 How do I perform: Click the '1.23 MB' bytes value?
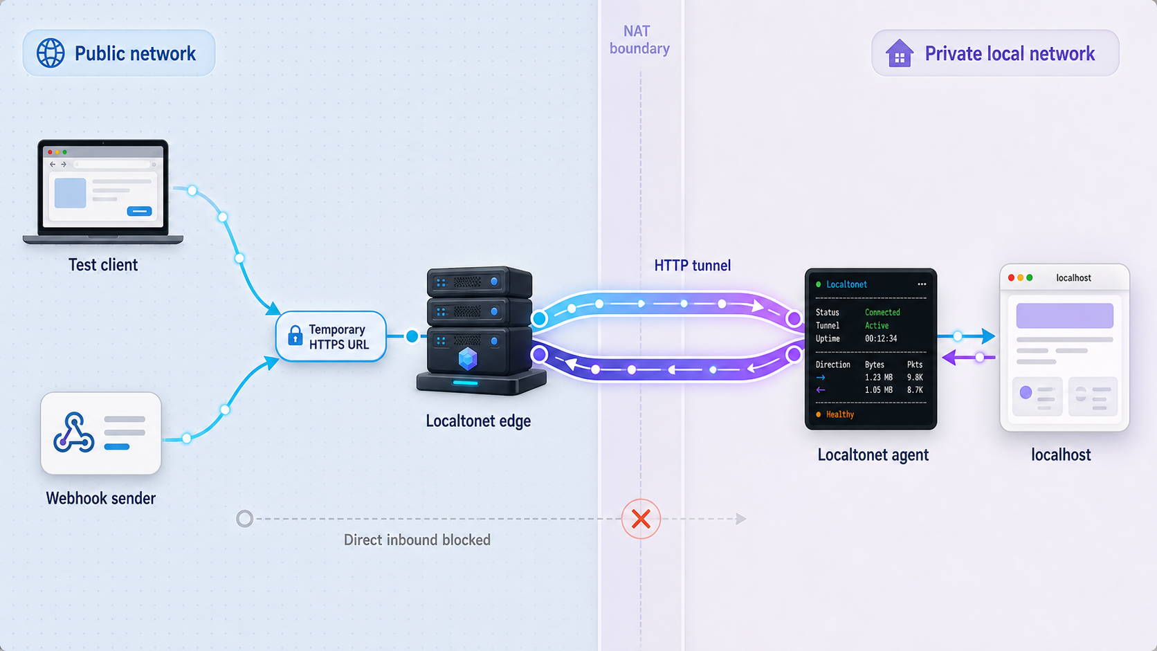[879, 378]
